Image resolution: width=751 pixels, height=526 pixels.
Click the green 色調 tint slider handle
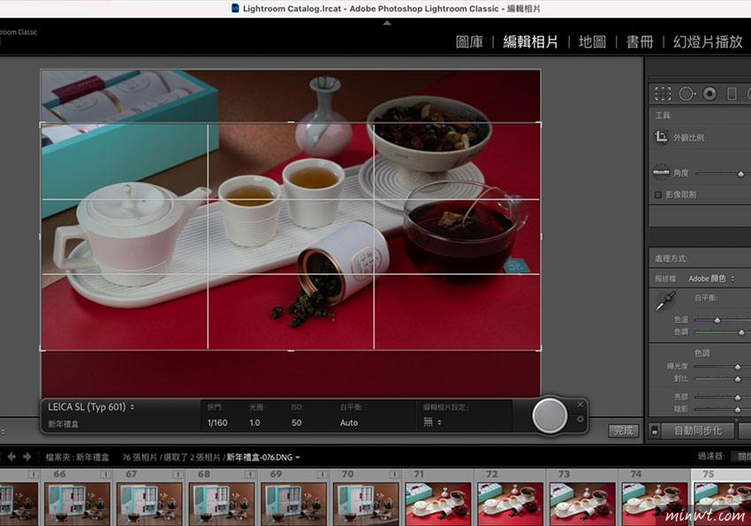pos(741,332)
